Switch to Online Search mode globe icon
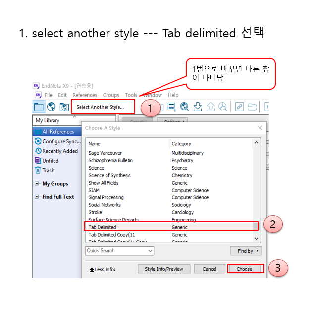The image size is (322, 322). point(52,107)
